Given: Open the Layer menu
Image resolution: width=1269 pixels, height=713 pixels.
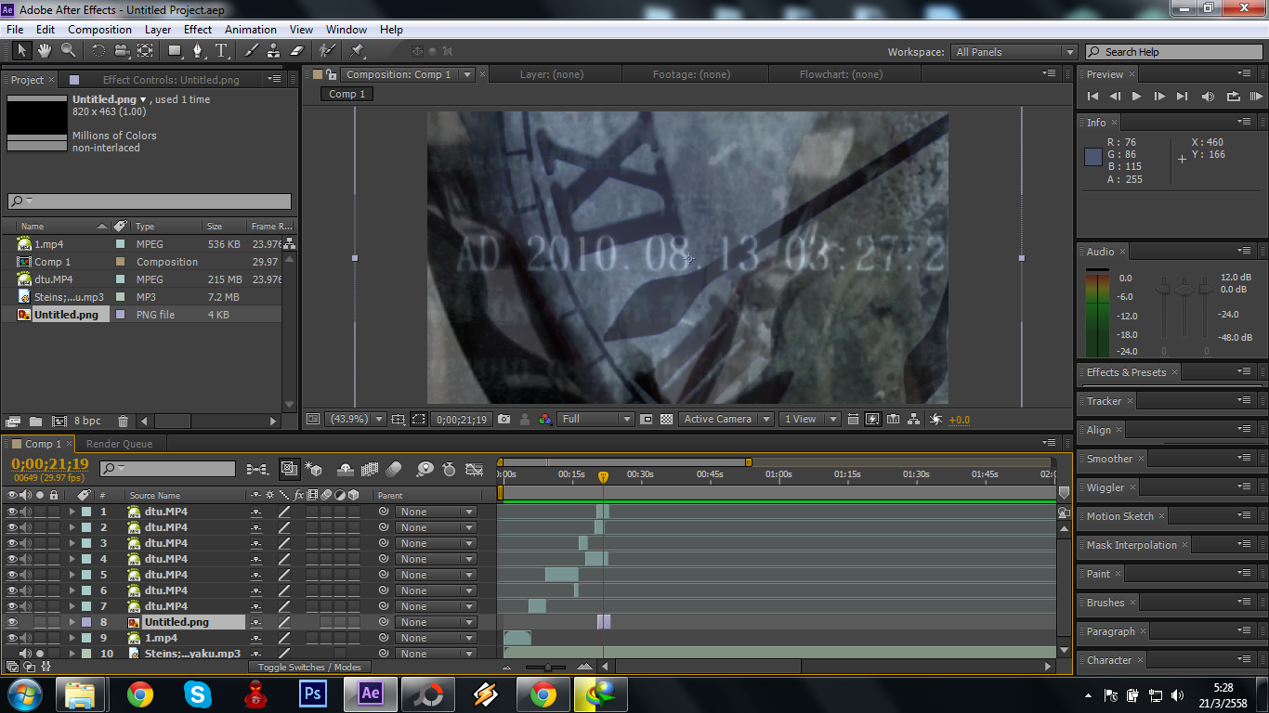Looking at the screenshot, I should (158, 30).
